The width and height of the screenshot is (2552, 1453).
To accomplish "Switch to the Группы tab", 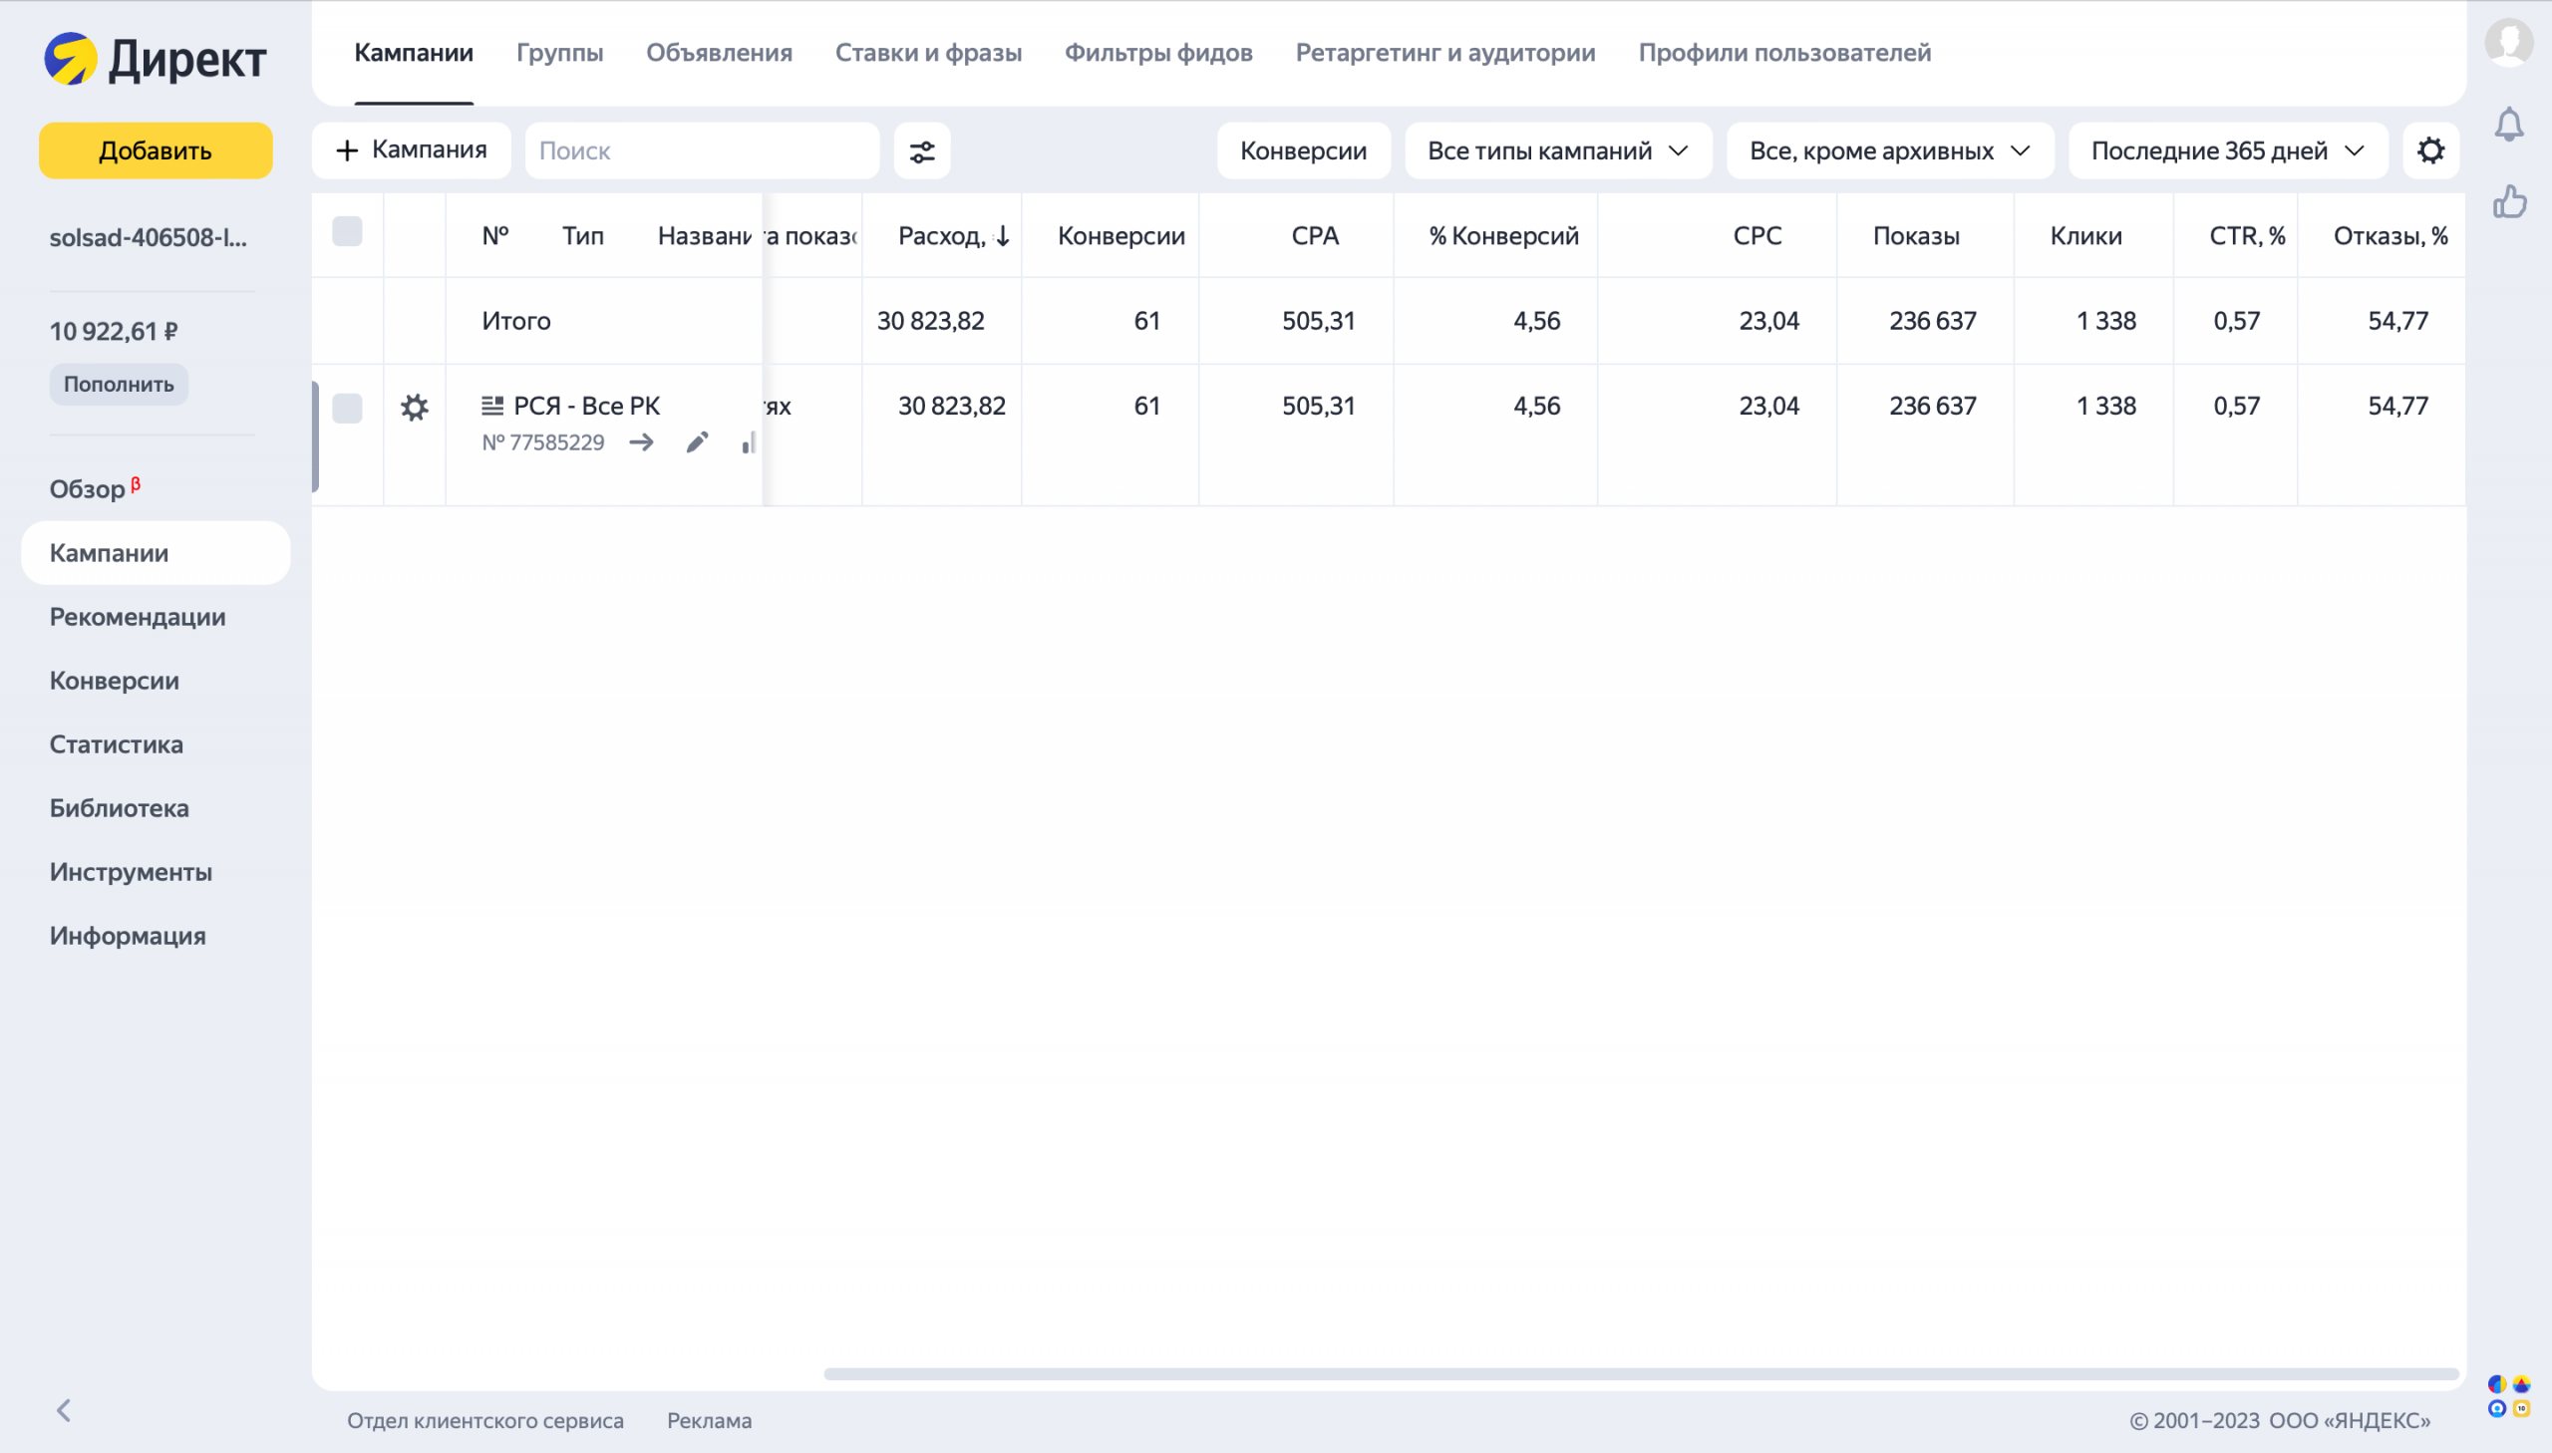I will pyautogui.click(x=559, y=52).
